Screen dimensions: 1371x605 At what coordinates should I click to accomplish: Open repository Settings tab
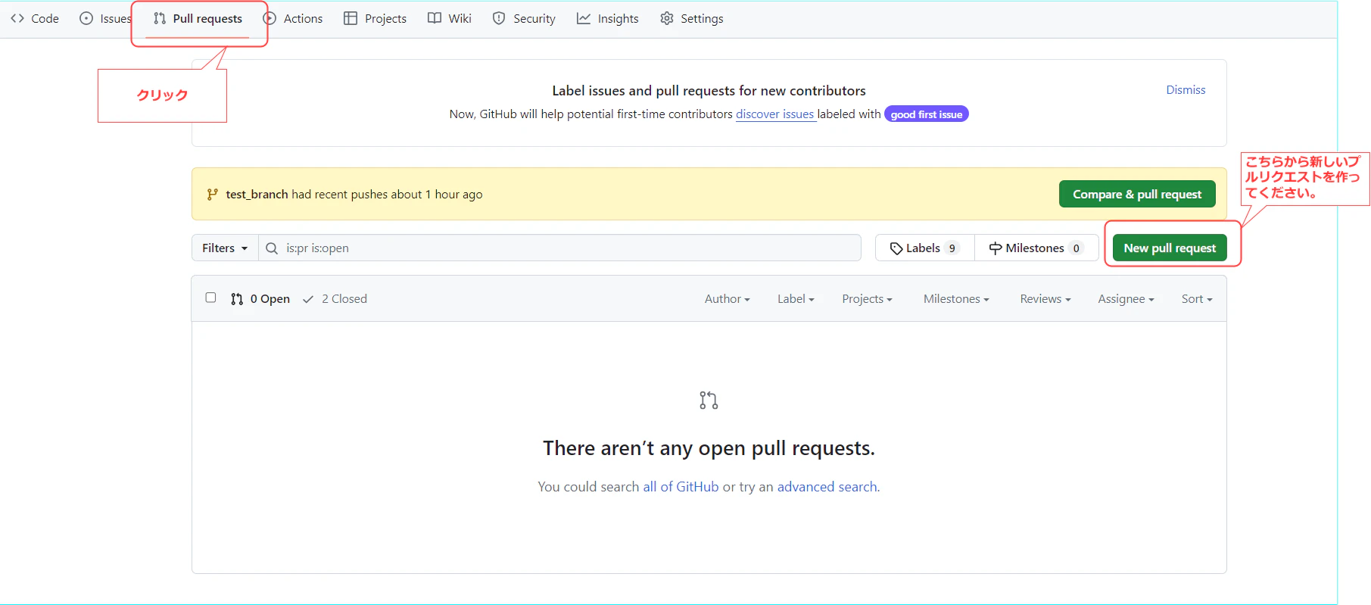[692, 18]
